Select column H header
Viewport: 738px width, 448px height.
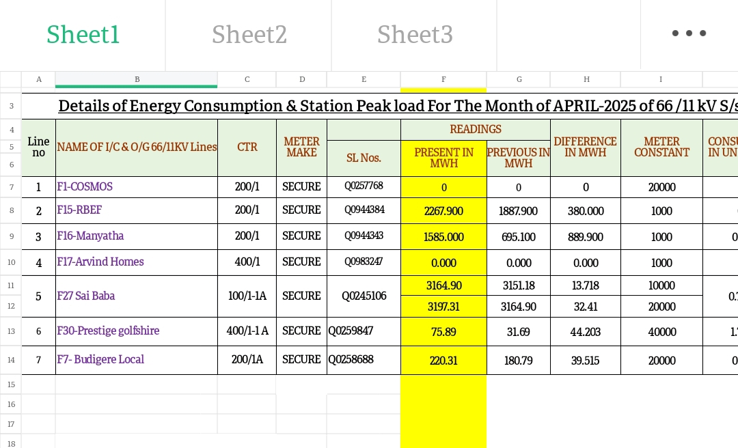(x=586, y=79)
